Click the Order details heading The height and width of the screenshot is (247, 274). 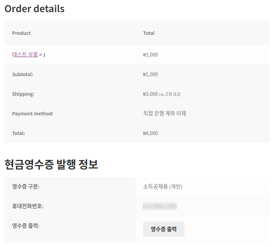click(x=34, y=9)
